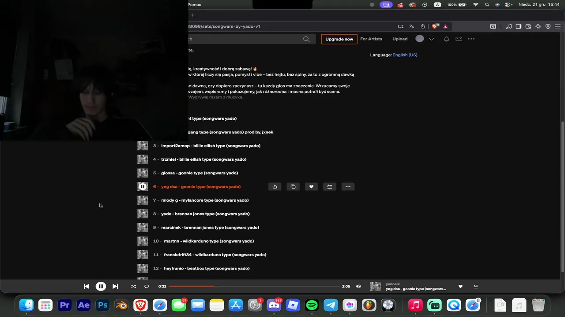Click the Upload link
This screenshot has height=317, width=565.
(x=400, y=39)
